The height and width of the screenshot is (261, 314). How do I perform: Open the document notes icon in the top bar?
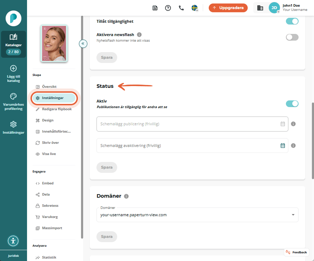155,8
